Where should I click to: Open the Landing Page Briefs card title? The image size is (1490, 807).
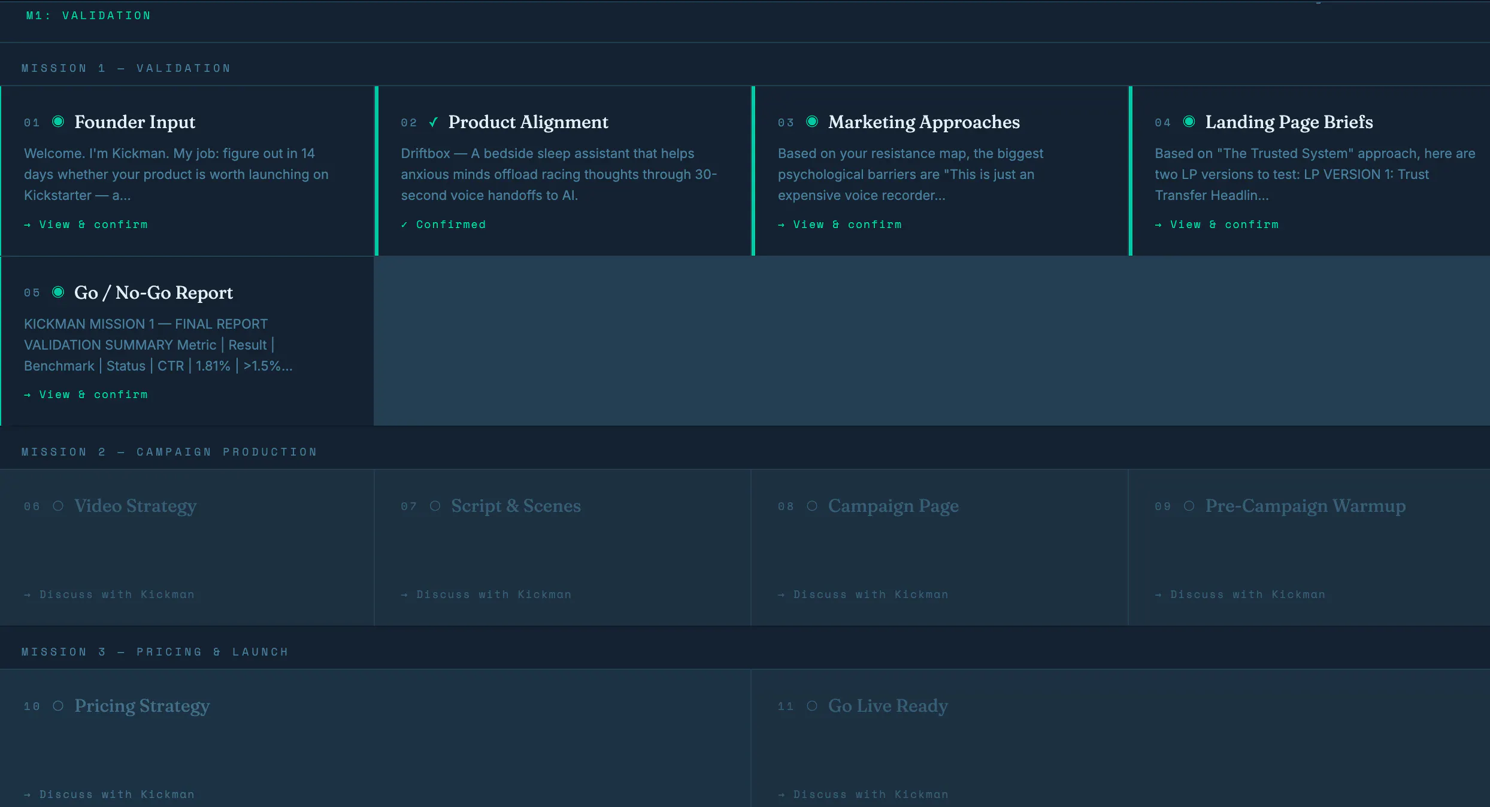[x=1289, y=122]
